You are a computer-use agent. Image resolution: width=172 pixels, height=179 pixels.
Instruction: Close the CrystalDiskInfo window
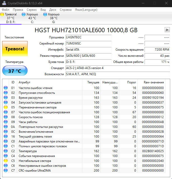[166, 3]
